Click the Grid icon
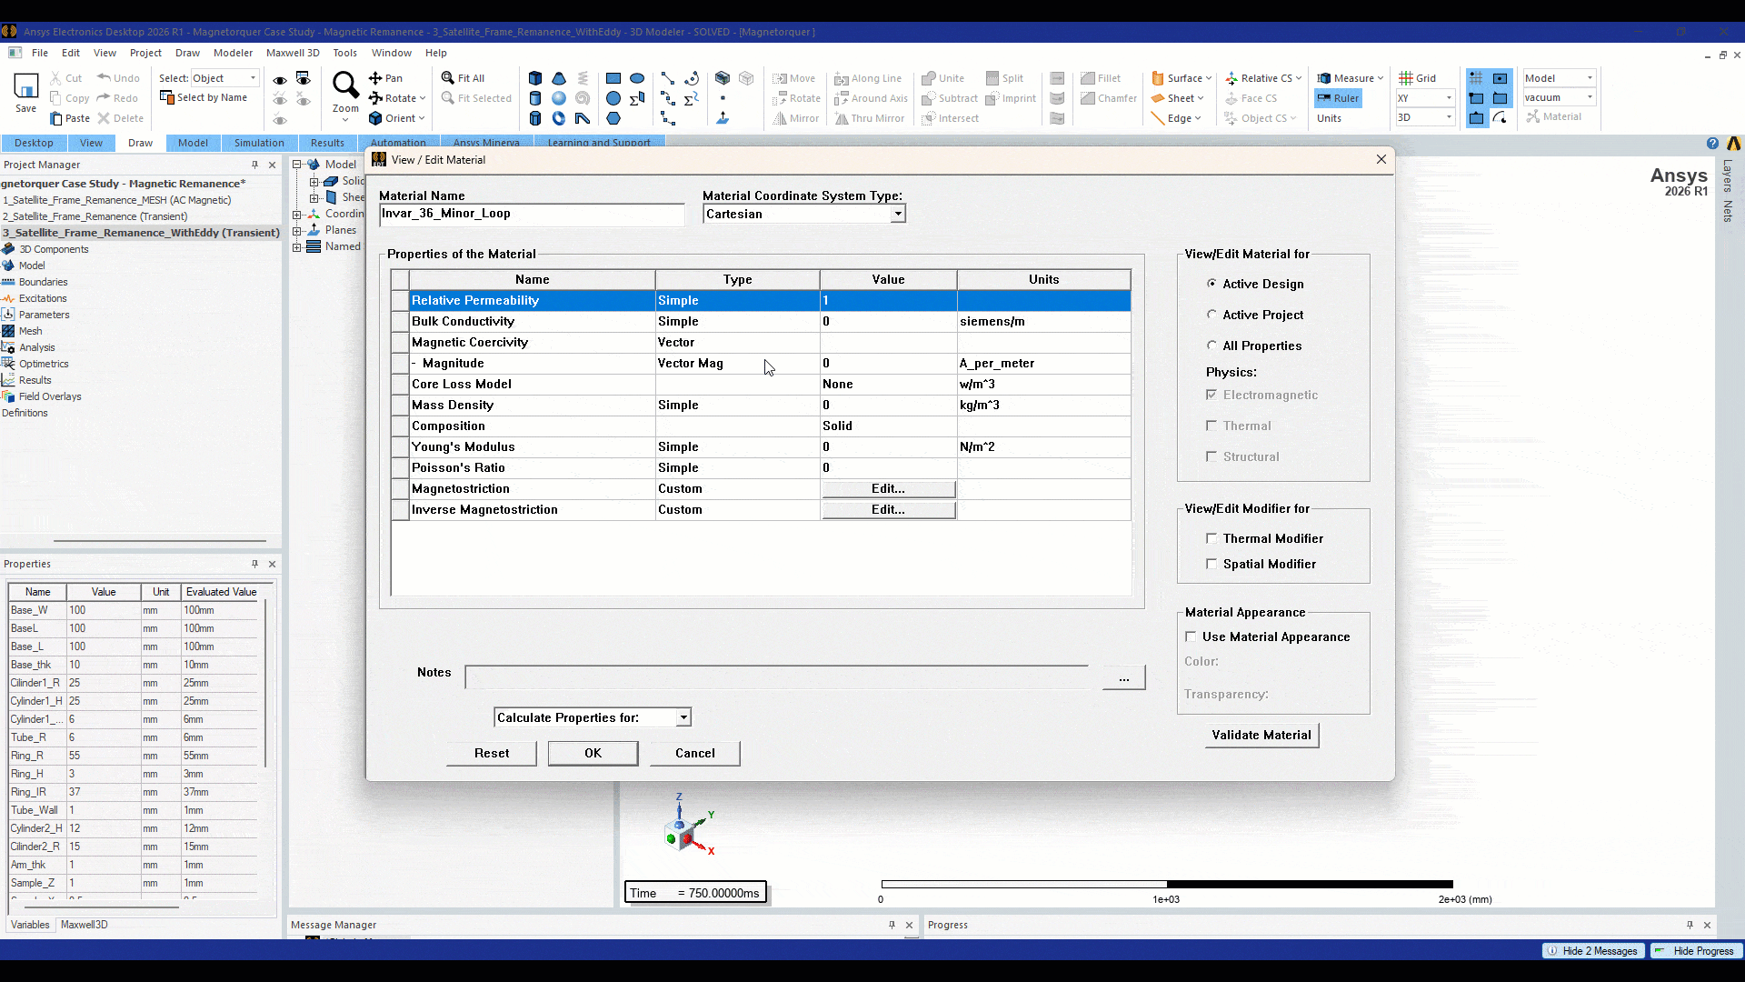Viewport: 1745px width, 982px height. click(x=1406, y=78)
